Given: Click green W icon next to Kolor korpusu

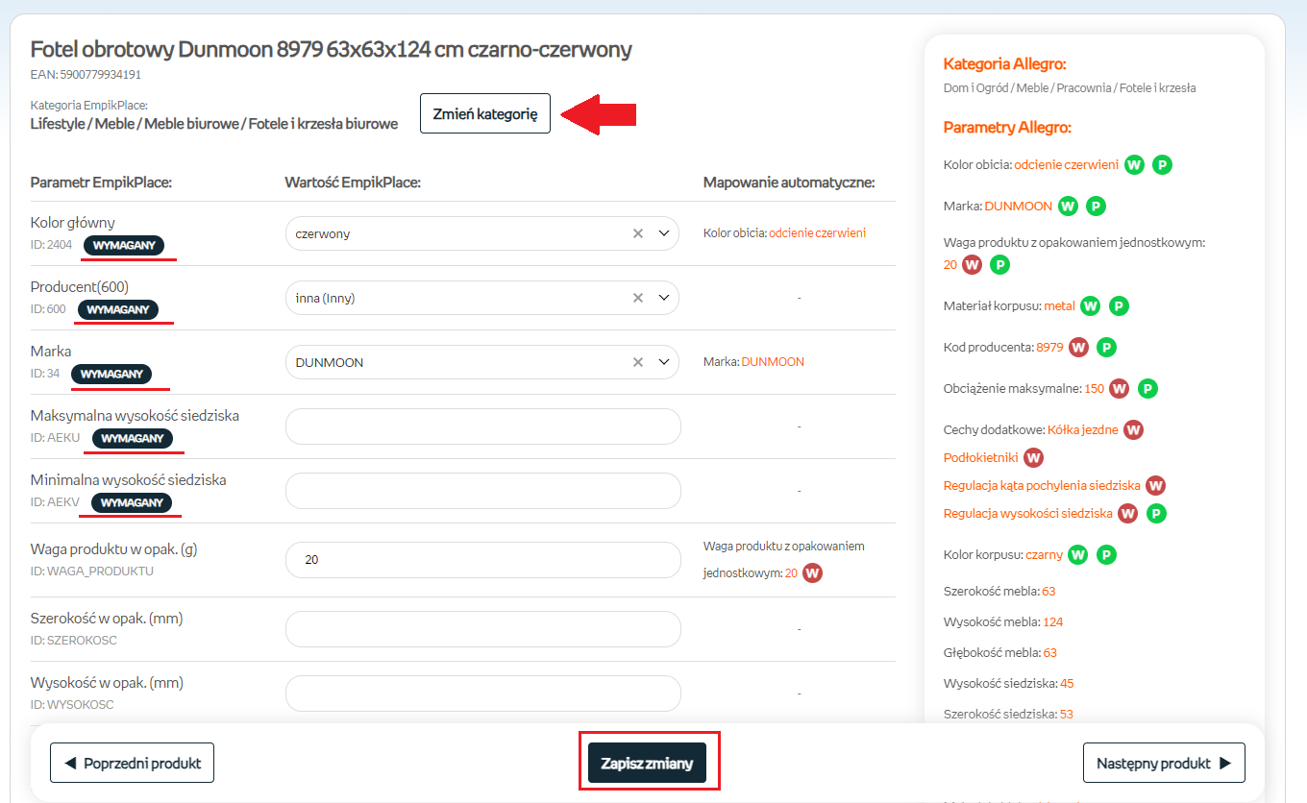Looking at the screenshot, I should [1078, 554].
